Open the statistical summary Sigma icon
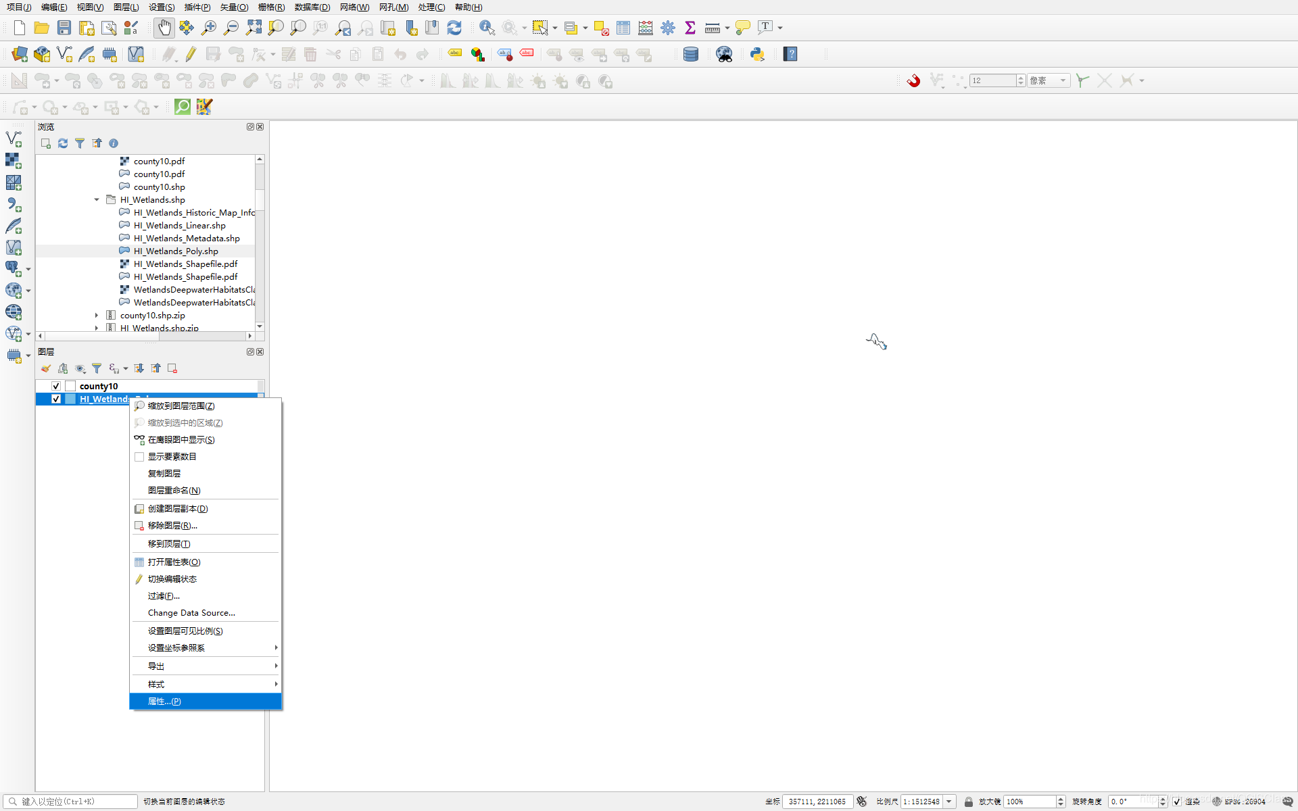Image resolution: width=1298 pixels, height=811 pixels. click(690, 28)
